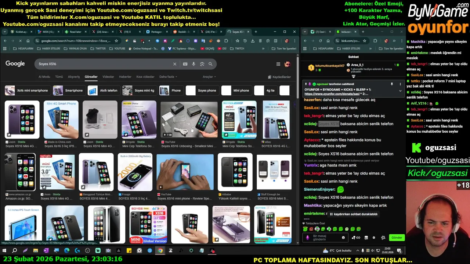Unpin the pinned chat message
This screenshot has width=470, height=264.
(392, 84)
